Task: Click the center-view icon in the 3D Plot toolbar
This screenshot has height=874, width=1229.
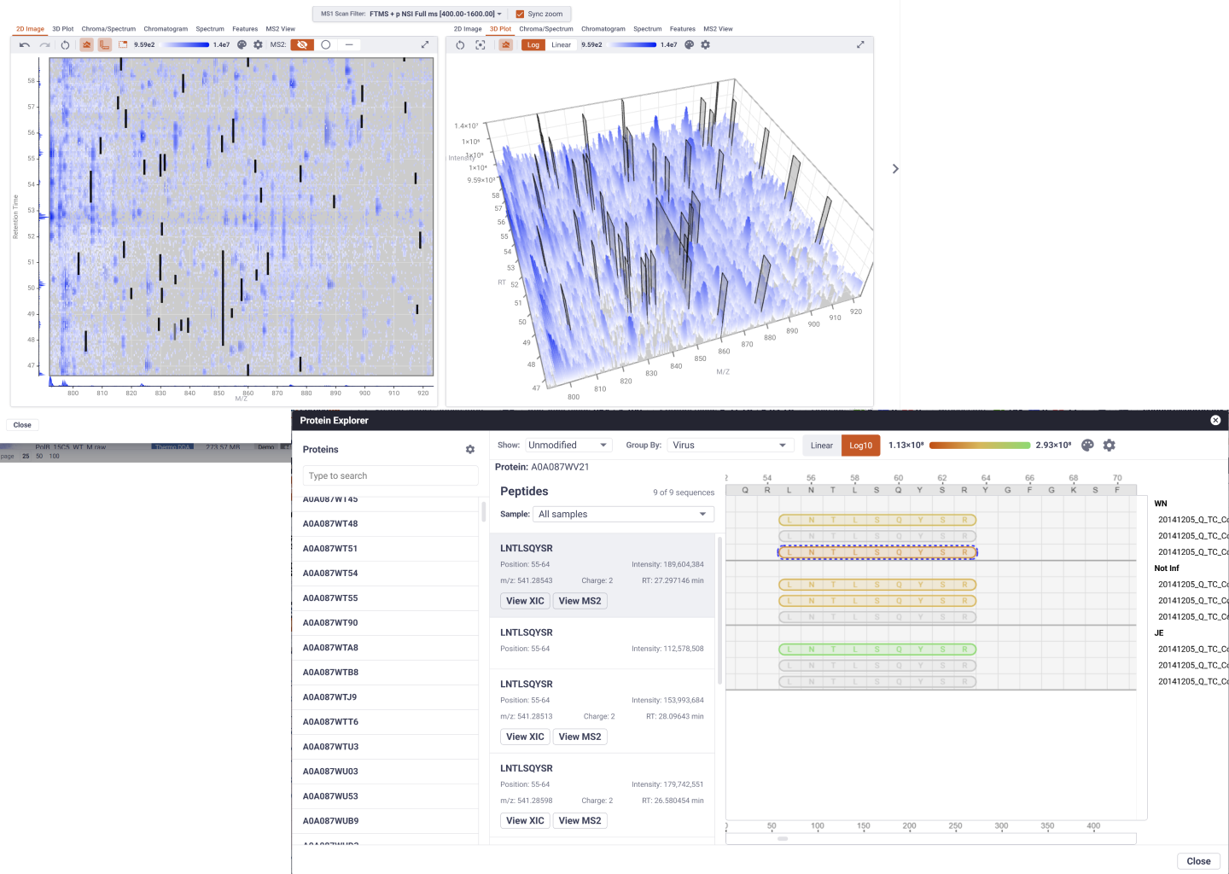Action: [x=481, y=44]
